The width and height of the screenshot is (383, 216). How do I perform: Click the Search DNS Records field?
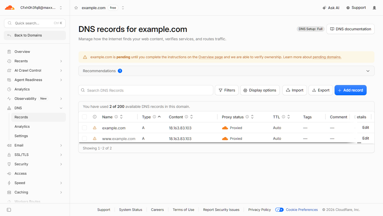tap(146, 90)
